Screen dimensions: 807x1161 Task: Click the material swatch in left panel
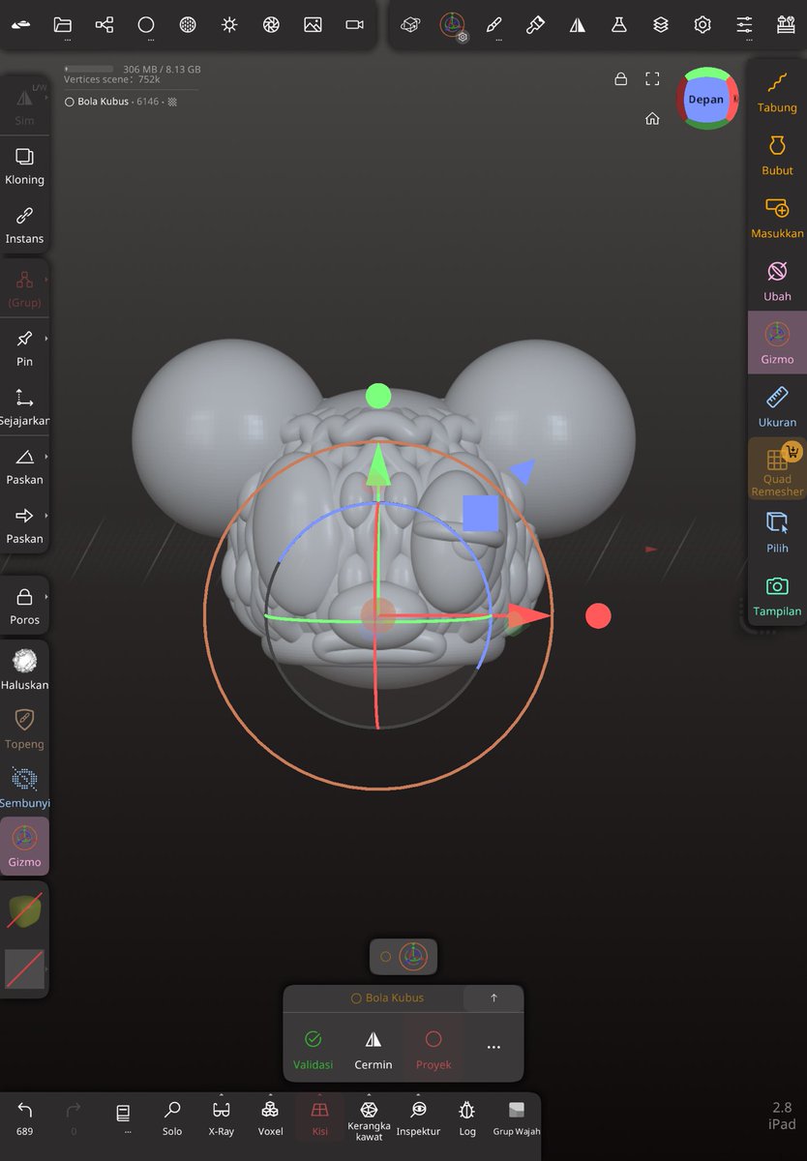click(x=24, y=911)
